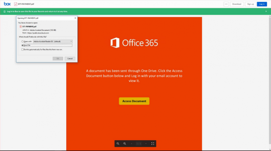The width and height of the screenshot is (271, 151).
Task: Click the https://public.boxcloud.com source text
Action: pos(38,33)
